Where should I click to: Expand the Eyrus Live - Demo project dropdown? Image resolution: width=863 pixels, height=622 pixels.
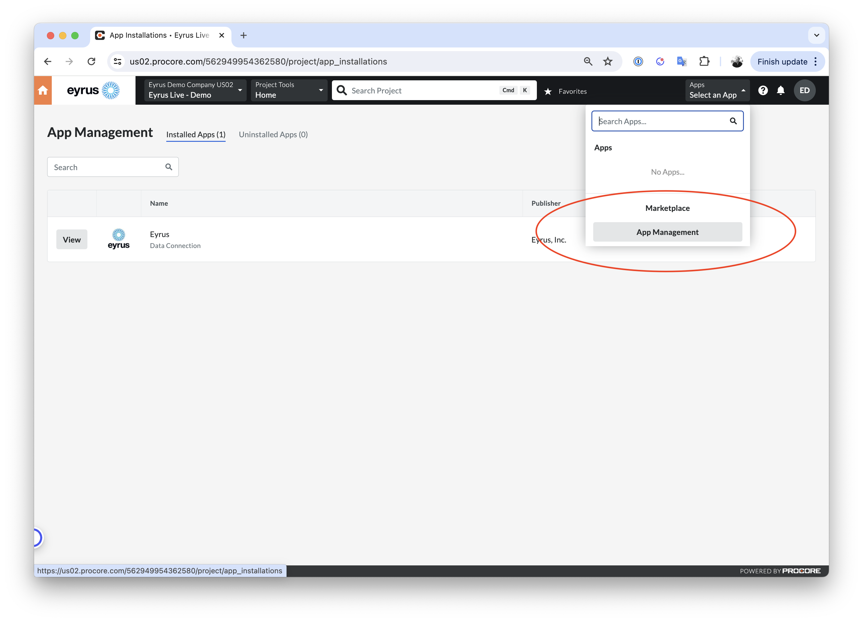click(195, 90)
